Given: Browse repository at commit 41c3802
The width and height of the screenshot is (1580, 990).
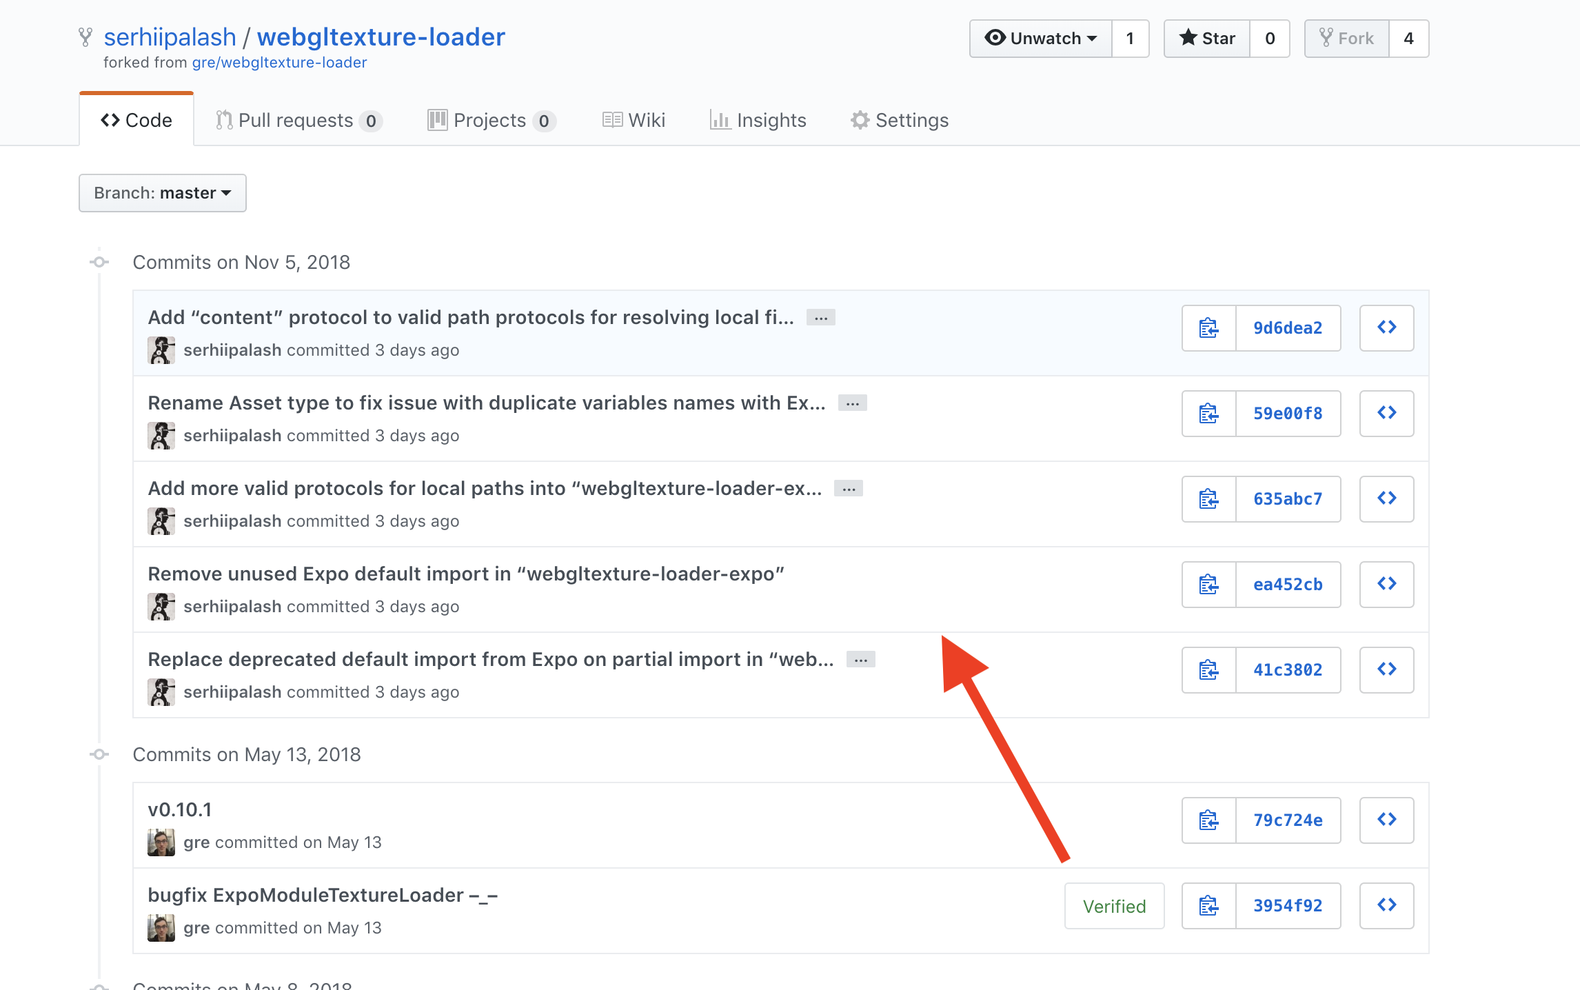Looking at the screenshot, I should click(x=1387, y=670).
